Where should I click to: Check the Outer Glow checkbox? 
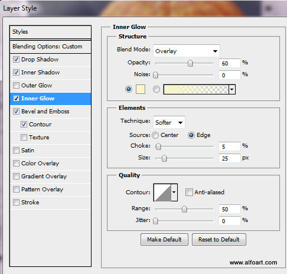16,86
